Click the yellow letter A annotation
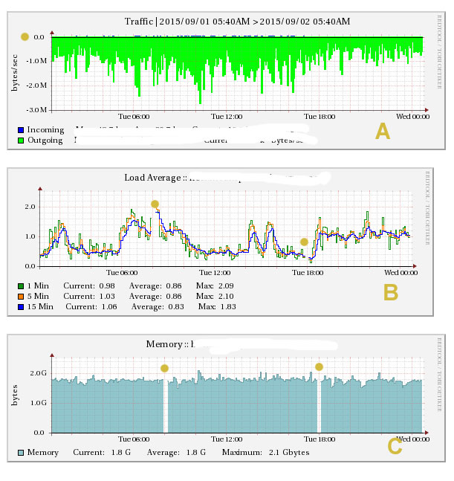 382,132
